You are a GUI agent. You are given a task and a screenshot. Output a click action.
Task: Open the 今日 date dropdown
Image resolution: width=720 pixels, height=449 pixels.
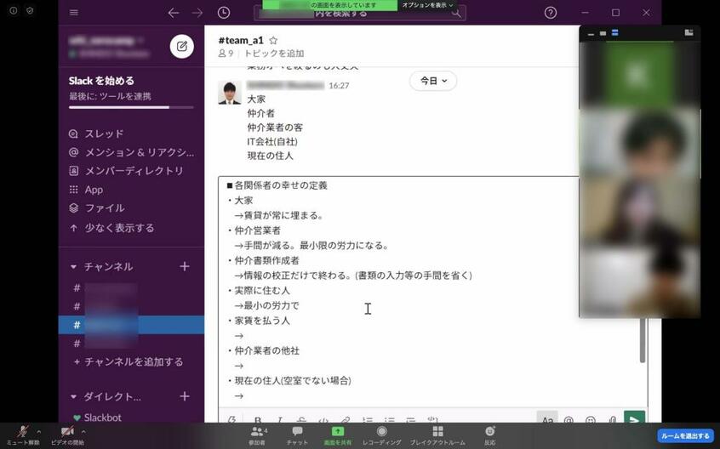[433, 81]
